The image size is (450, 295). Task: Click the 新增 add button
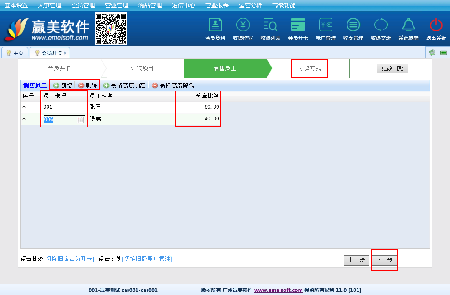pos(63,86)
